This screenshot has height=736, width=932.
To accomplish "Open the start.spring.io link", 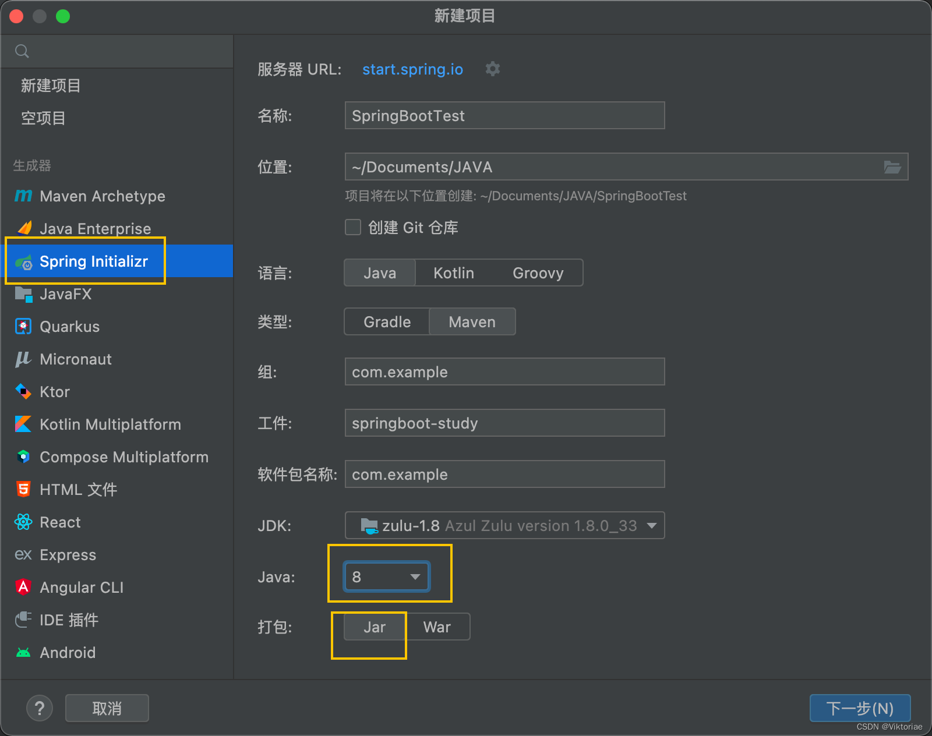I will click(412, 69).
